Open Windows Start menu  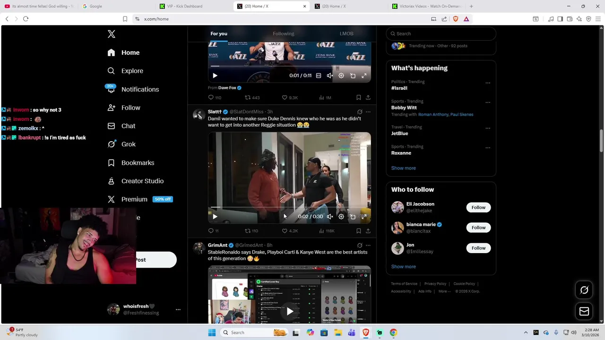click(x=212, y=332)
